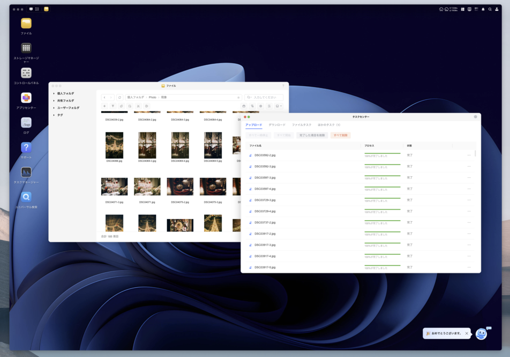Screen dimensions: 510x357
Task: Click the notification bell in top bar
Action: 483,9
